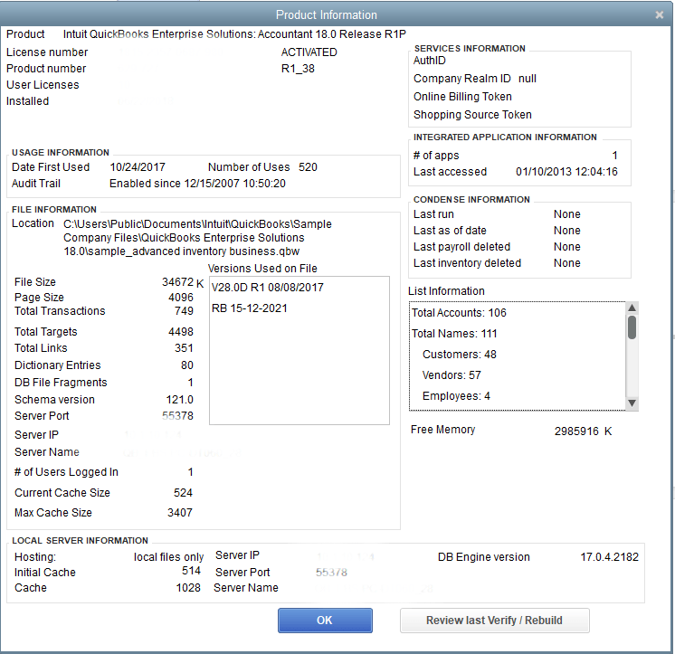Click the Local Server Port value 55378
The height and width of the screenshot is (654, 675).
[x=331, y=573]
